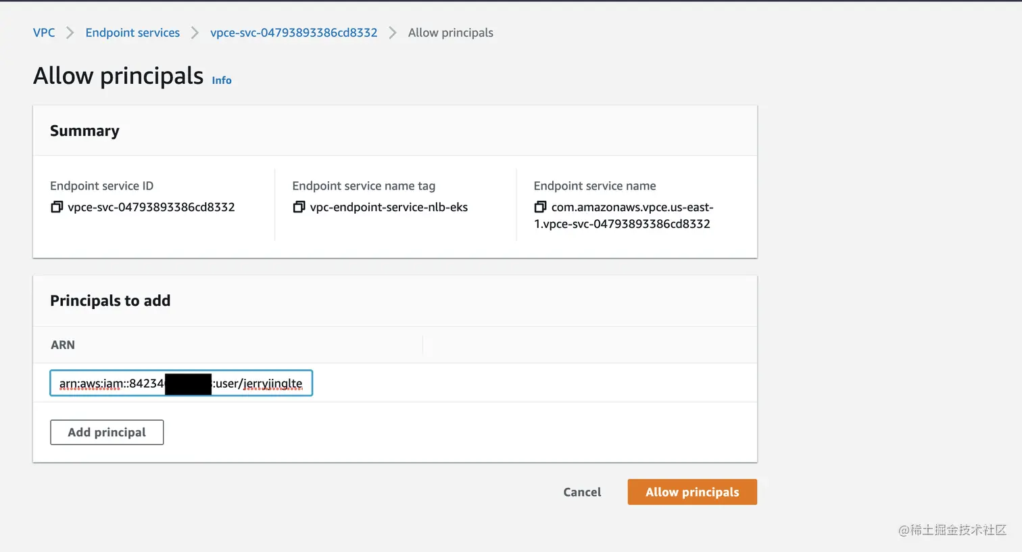This screenshot has width=1022, height=552.
Task: Click the chevron before Allow principals breadcrumb
Action: (x=393, y=33)
